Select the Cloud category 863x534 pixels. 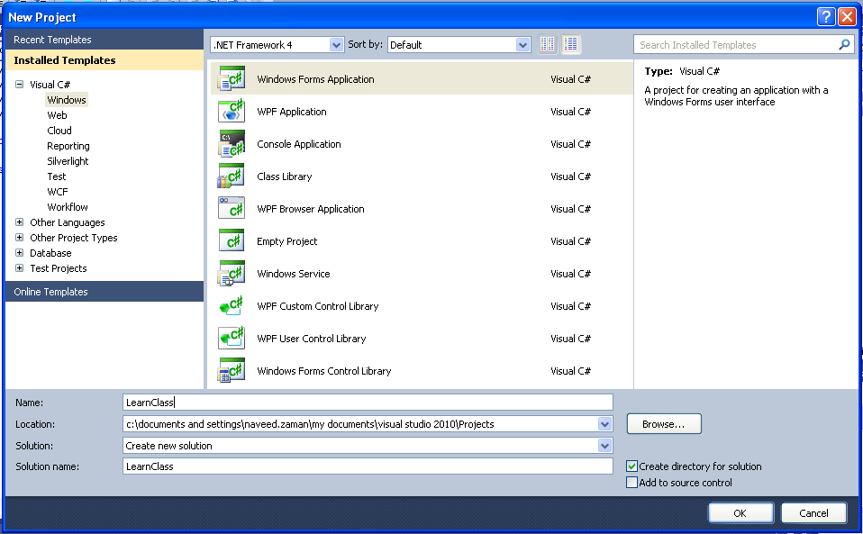[x=59, y=131]
